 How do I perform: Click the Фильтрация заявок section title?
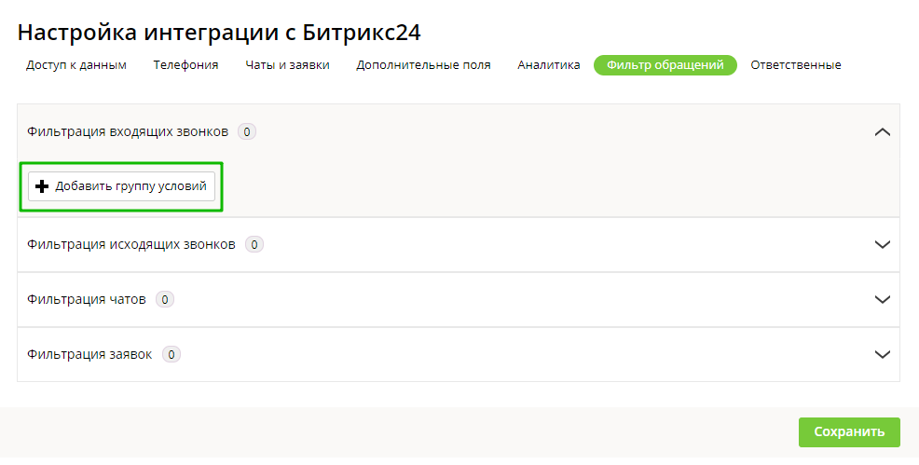89,354
